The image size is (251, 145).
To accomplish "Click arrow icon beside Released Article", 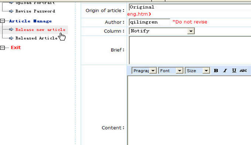I will click(11, 38).
